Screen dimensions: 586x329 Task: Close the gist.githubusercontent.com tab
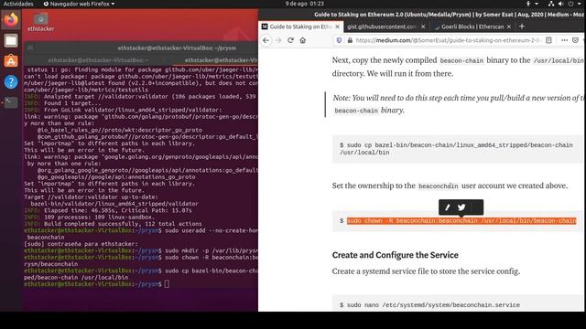click(x=423, y=27)
